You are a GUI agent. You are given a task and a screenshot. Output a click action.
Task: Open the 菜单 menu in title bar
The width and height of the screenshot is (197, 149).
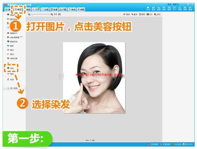[169, 4]
